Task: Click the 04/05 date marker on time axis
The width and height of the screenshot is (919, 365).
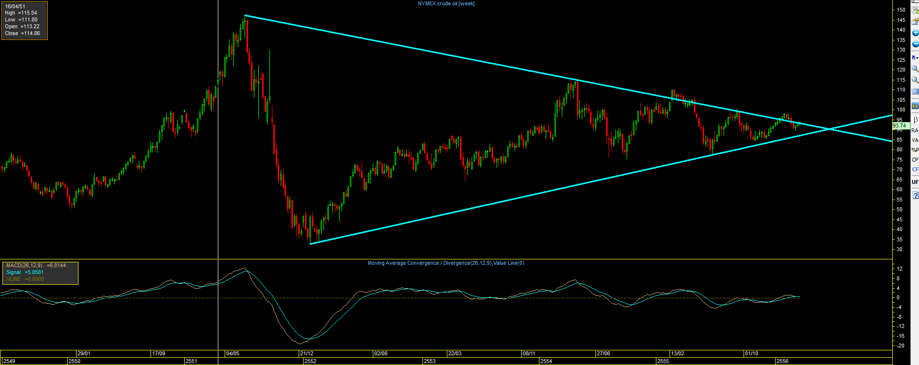Action: [x=232, y=353]
